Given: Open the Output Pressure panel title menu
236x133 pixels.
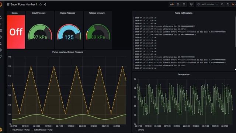Looking at the screenshot, I should pos(67,13).
